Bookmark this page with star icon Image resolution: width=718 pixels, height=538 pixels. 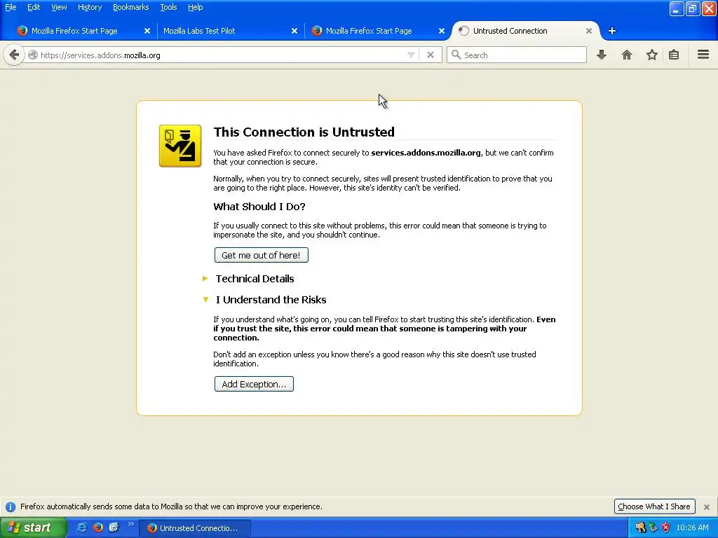coord(652,55)
